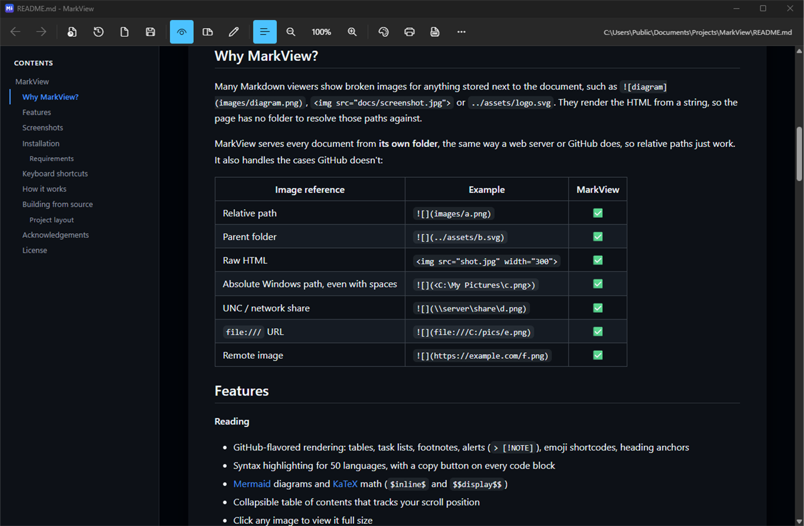Click the img src shot.jpg code example
Screen dimensions: 804x526
[x=487, y=261]
